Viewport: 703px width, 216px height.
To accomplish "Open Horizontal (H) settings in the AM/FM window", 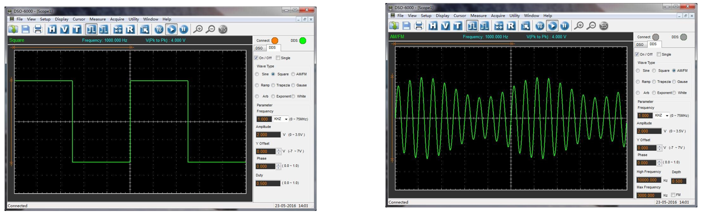I will tap(433, 26).
